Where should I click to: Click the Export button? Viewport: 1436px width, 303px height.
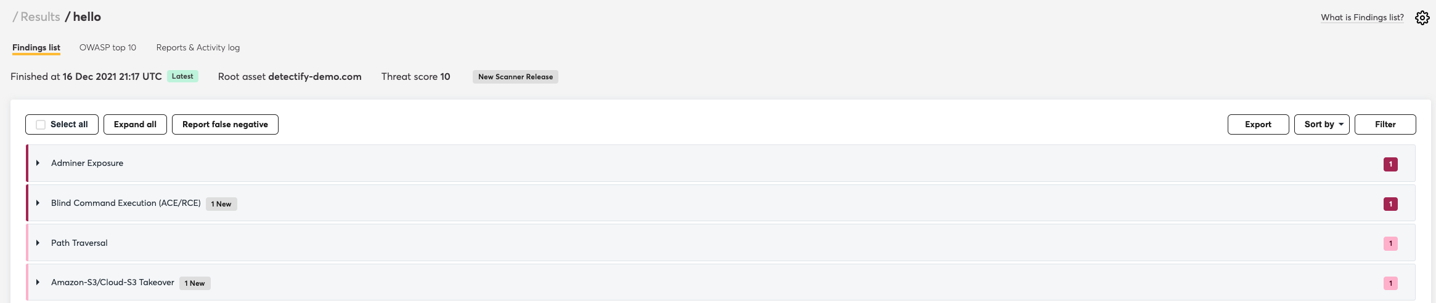(x=1258, y=124)
